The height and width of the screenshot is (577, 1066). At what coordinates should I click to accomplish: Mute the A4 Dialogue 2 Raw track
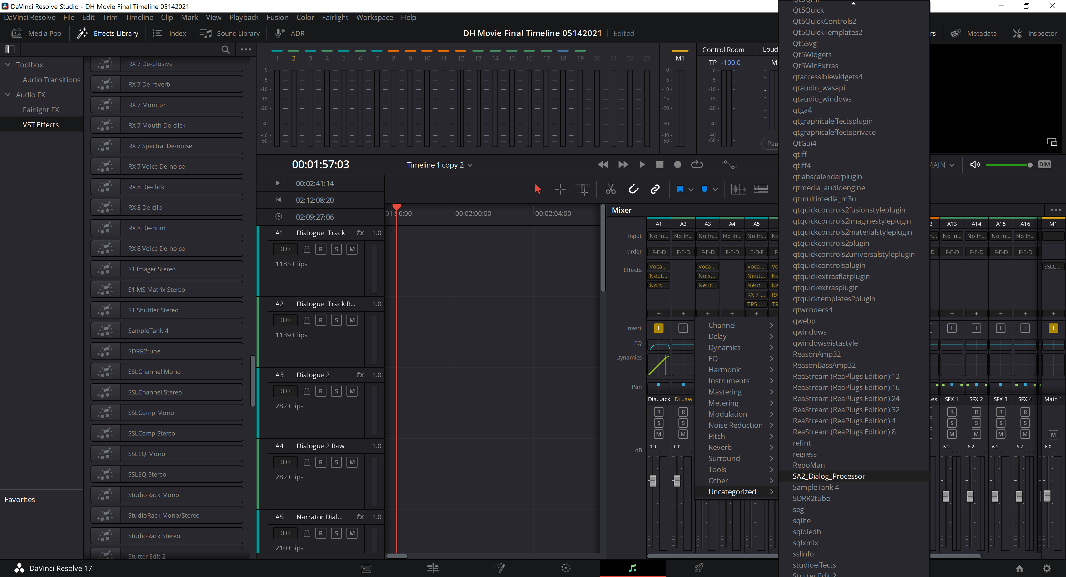(x=352, y=462)
